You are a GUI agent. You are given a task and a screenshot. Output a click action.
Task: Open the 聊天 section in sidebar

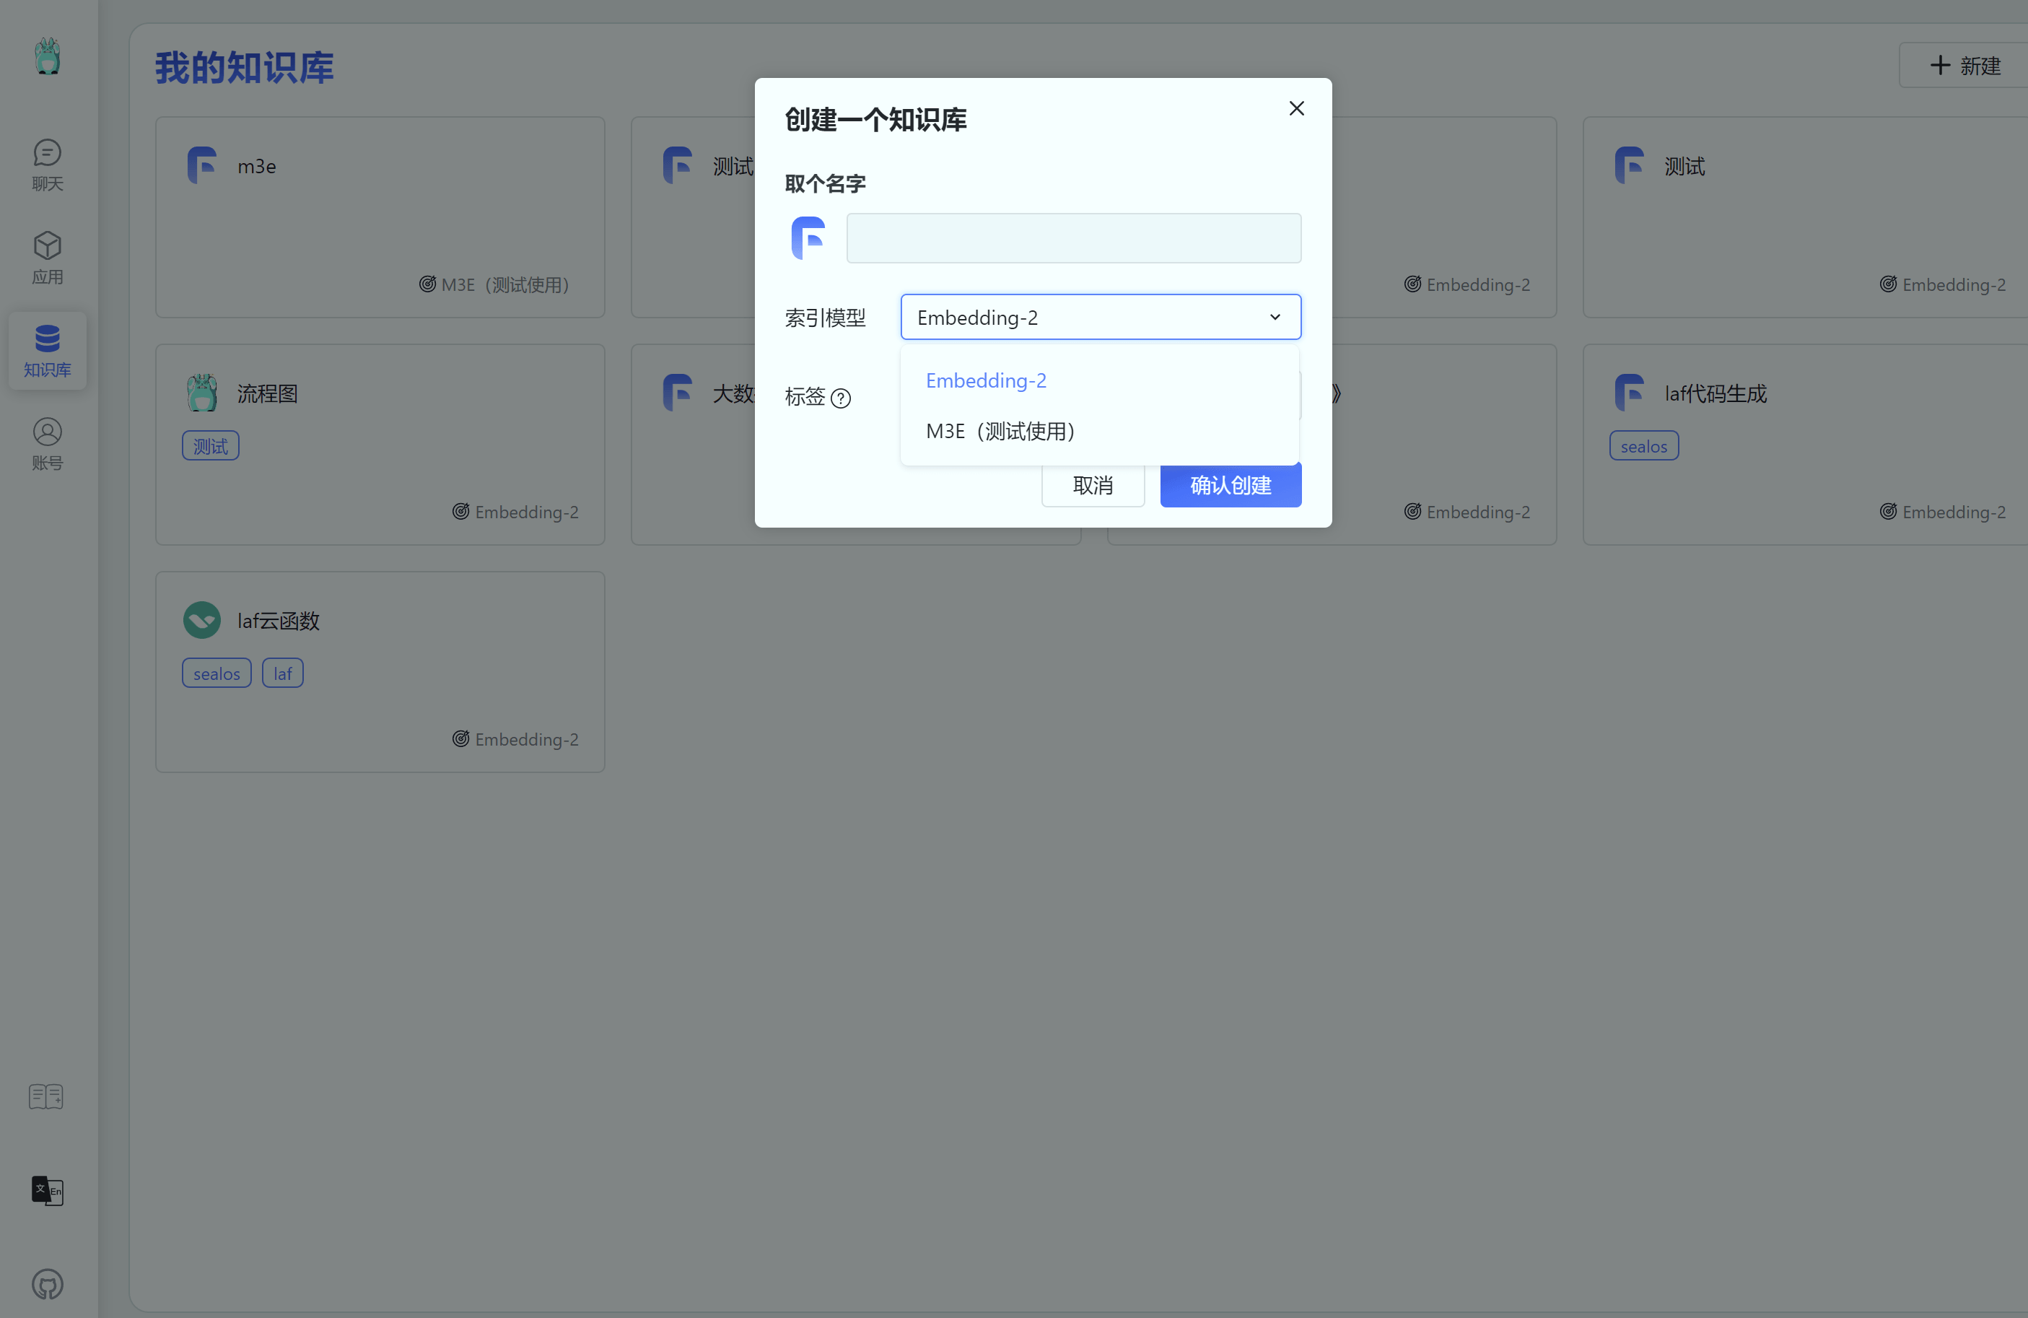coord(47,165)
